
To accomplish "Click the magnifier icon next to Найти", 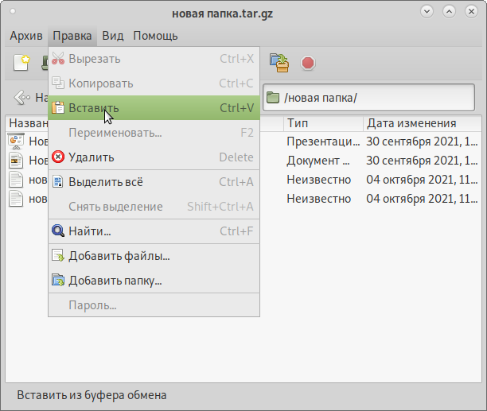I will tap(57, 231).
